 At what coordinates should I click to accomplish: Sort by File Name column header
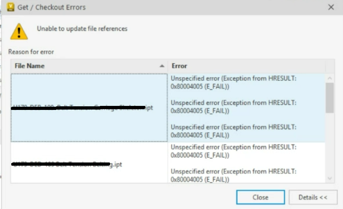[89, 66]
